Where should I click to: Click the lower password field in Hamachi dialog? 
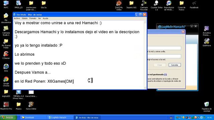click(164, 56)
